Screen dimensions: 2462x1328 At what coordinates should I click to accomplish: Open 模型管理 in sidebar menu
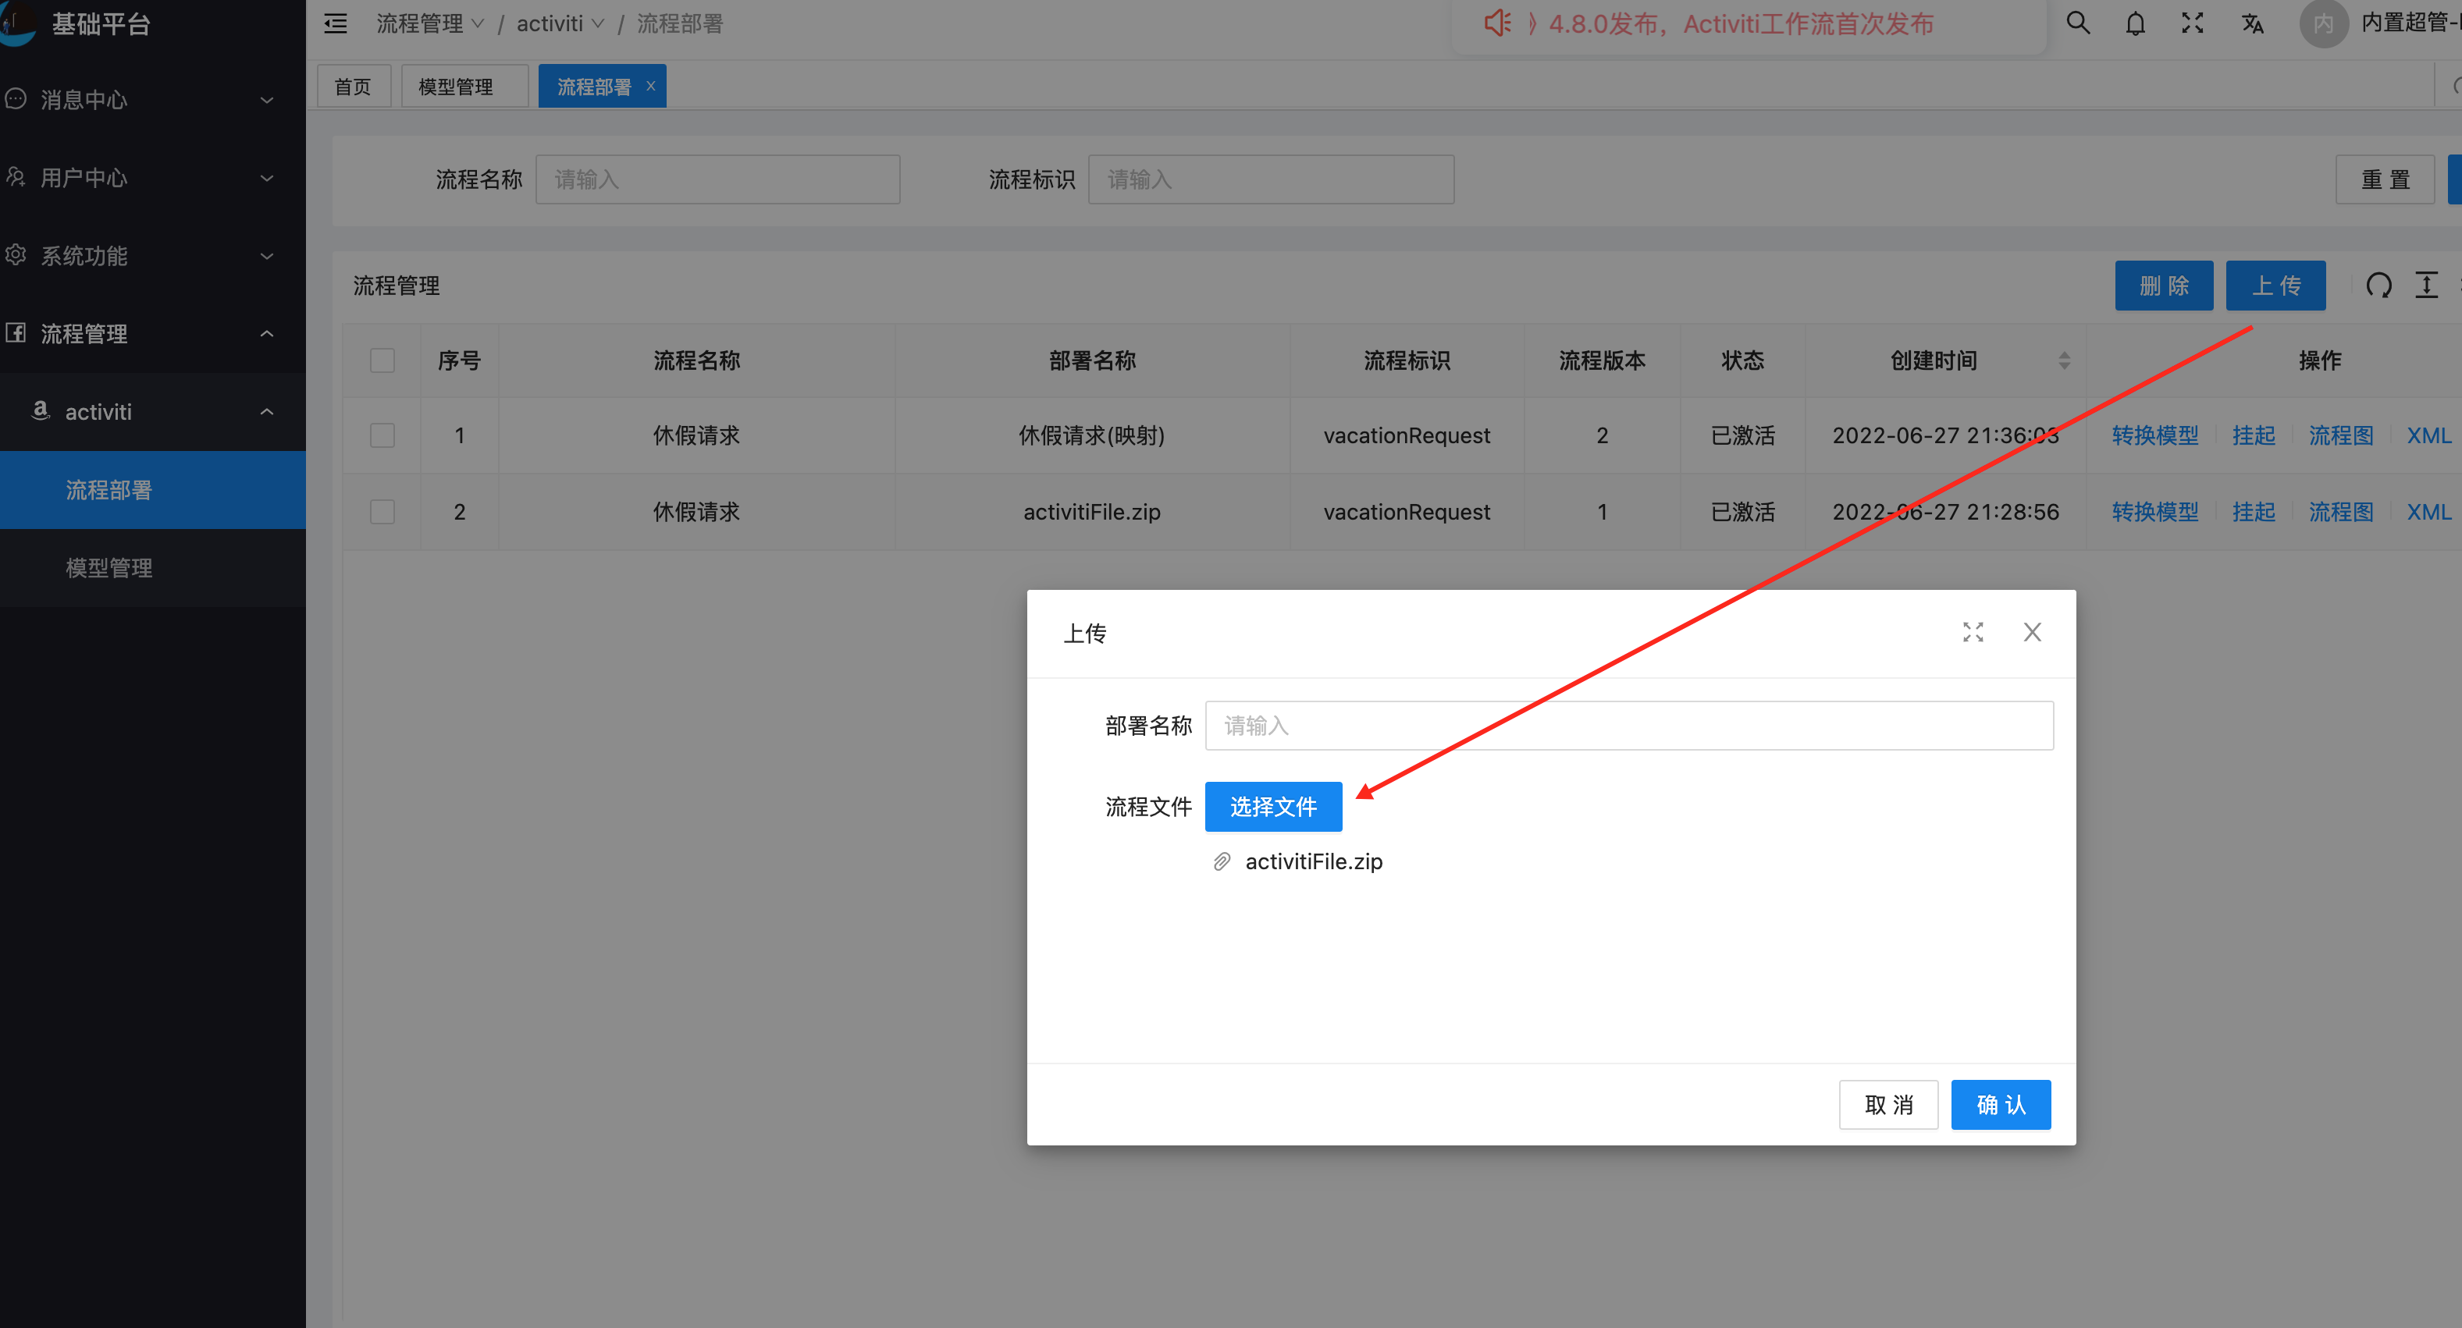(109, 567)
